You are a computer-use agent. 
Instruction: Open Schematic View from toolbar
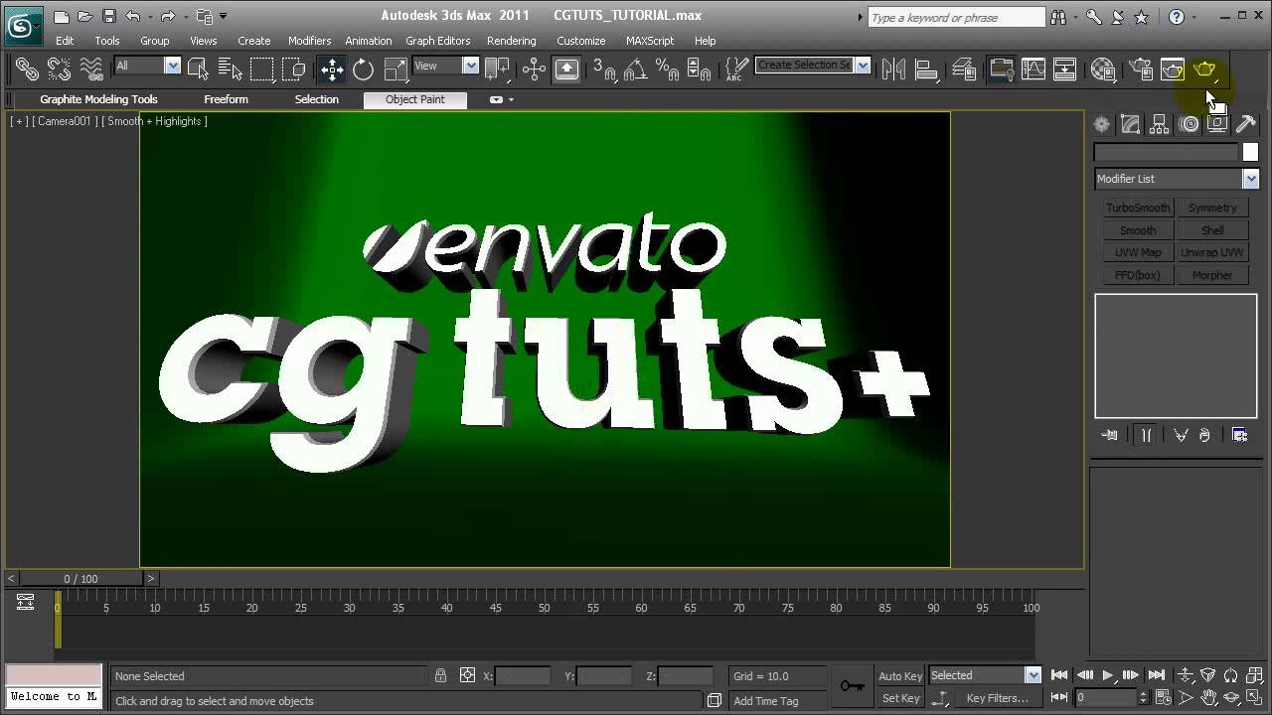(1065, 69)
